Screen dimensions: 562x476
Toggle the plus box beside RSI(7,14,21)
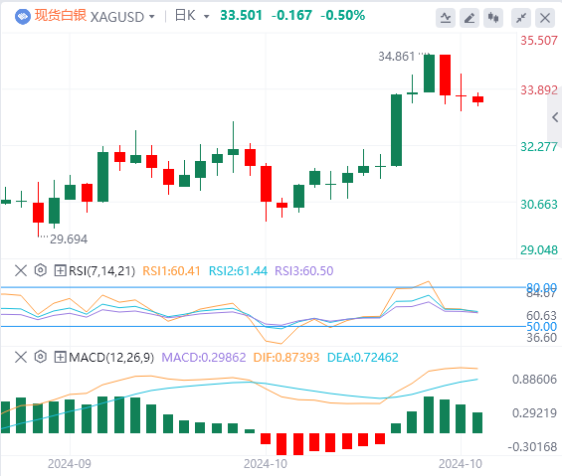[x=60, y=270]
